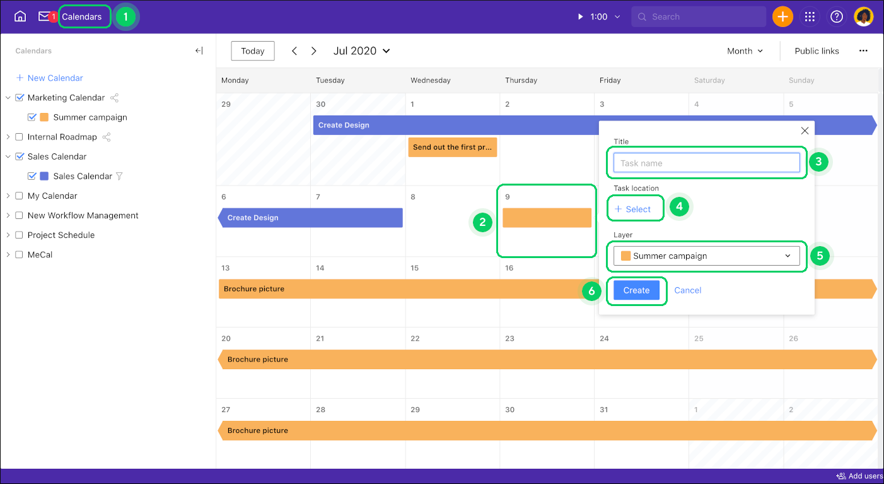
Task: Click the help question mark icon
Action: pos(836,16)
